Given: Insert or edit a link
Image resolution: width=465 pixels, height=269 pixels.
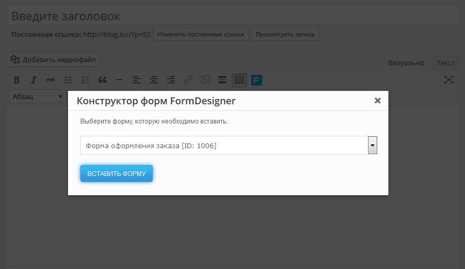Looking at the screenshot, I should [188, 80].
